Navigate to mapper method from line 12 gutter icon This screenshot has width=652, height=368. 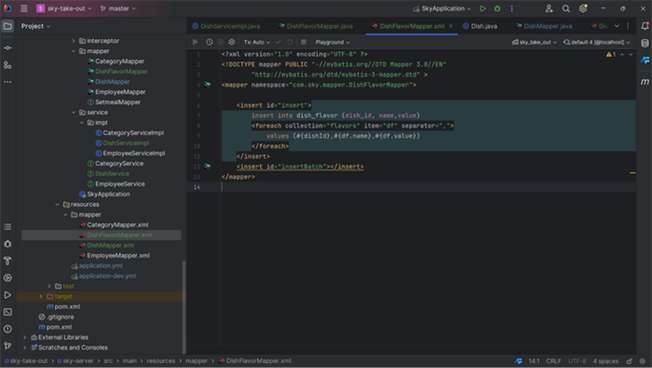(x=207, y=167)
